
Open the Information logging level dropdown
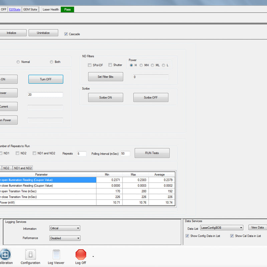(x=64, y=228)
